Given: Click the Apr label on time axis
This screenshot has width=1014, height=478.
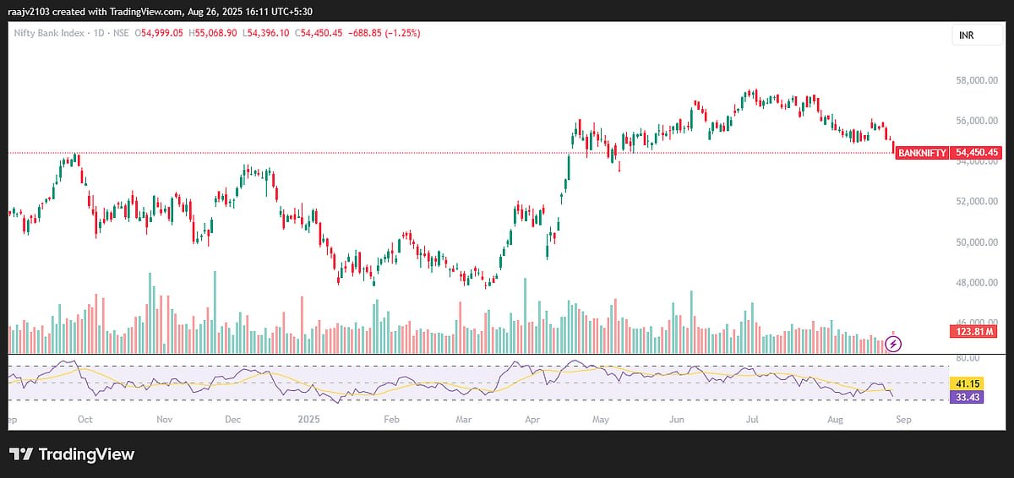Looking at the screenshot, I should [x=532, y=418].
